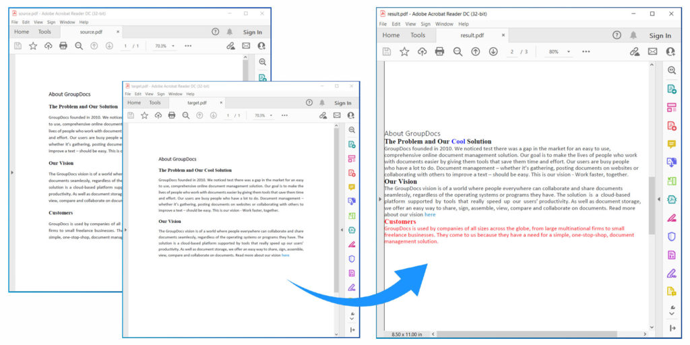The image size is (690, 345).
Task: Collapse the right tools pane in result.pdf
Action: point(659,199)
